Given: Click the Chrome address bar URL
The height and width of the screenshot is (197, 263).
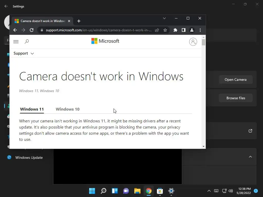Looking at the screenshot, I should tap(99, 30).
